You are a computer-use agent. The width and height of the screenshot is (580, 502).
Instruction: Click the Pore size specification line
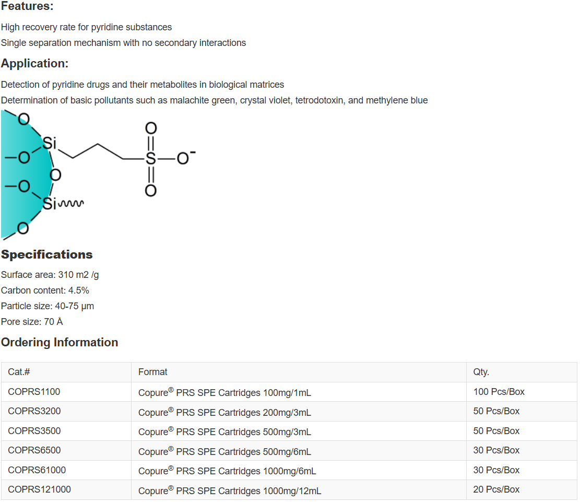click(x=32, y=322)
